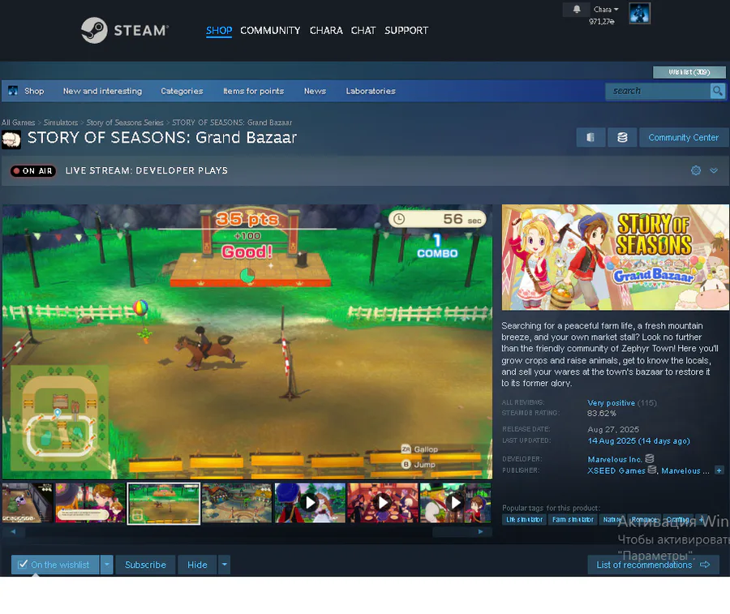Screen dimensions: 730x614
Task: Open New and interesting menu
Action: pyautogui.click(x=102, y=91)
